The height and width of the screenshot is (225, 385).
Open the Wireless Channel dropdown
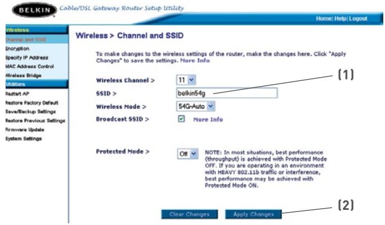click(x=186, y=80)
